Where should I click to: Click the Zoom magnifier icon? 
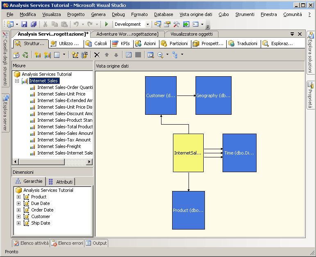tap(160, 55)
